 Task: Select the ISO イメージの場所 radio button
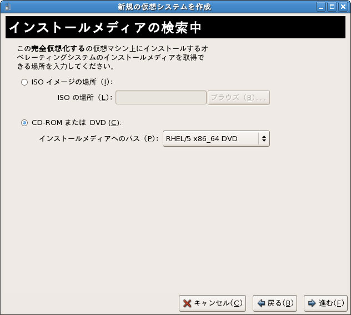coord(24,82)
